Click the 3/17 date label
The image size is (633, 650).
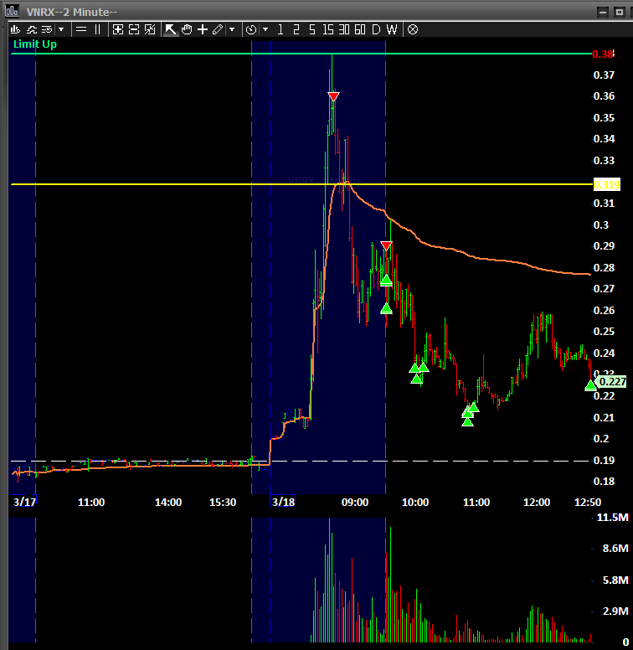point(24,502)
